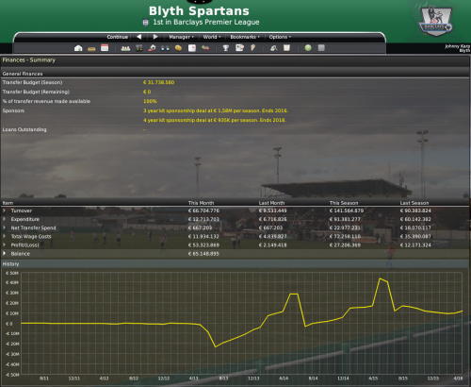Click the Blyth Spartans club title
The image size is (471, 387).
(199, 11)
